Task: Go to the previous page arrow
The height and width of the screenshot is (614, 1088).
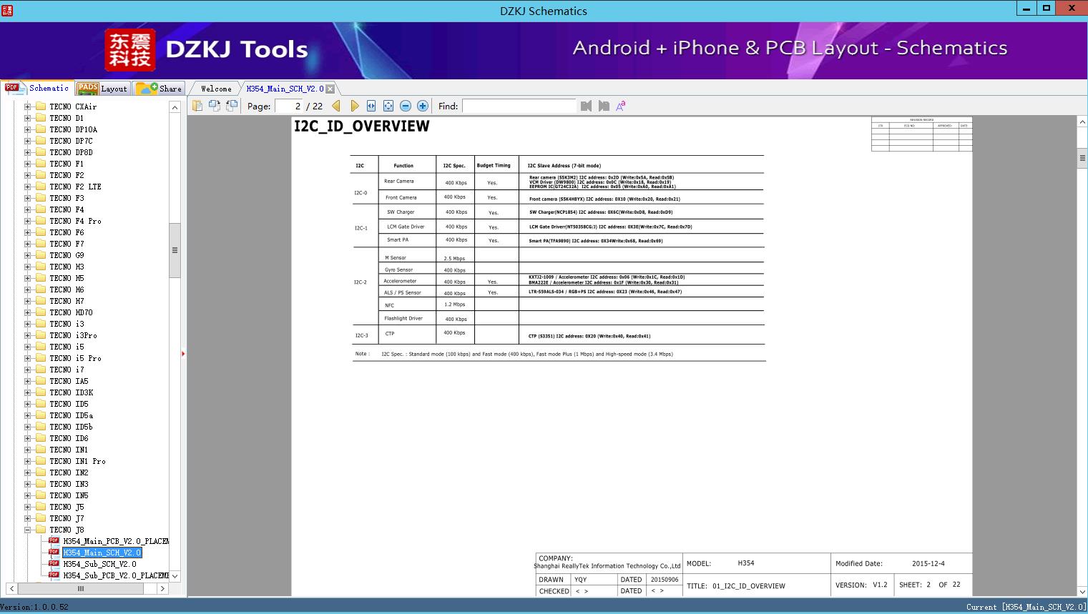Action: point(336,106)
